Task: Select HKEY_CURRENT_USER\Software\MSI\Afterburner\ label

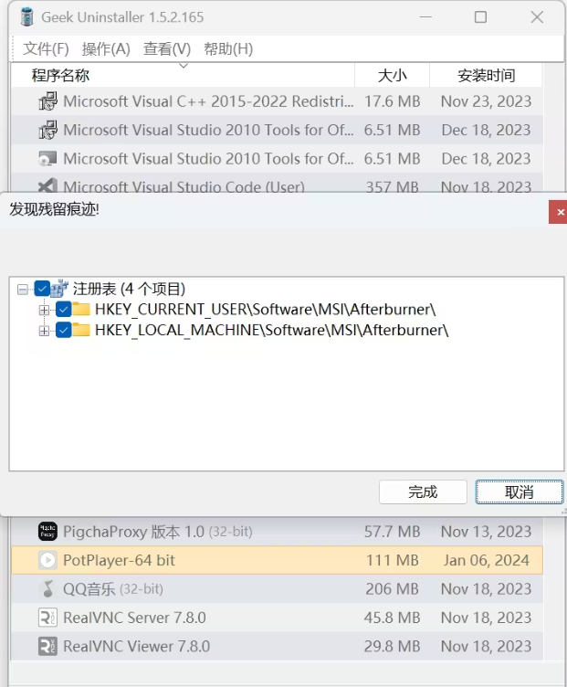Action: (x=266, y=310)
